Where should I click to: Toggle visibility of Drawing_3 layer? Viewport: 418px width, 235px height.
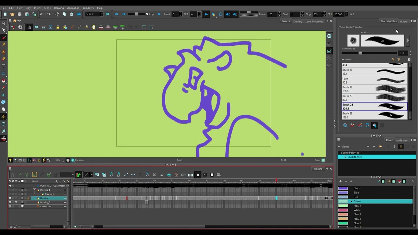coord(10,202)
